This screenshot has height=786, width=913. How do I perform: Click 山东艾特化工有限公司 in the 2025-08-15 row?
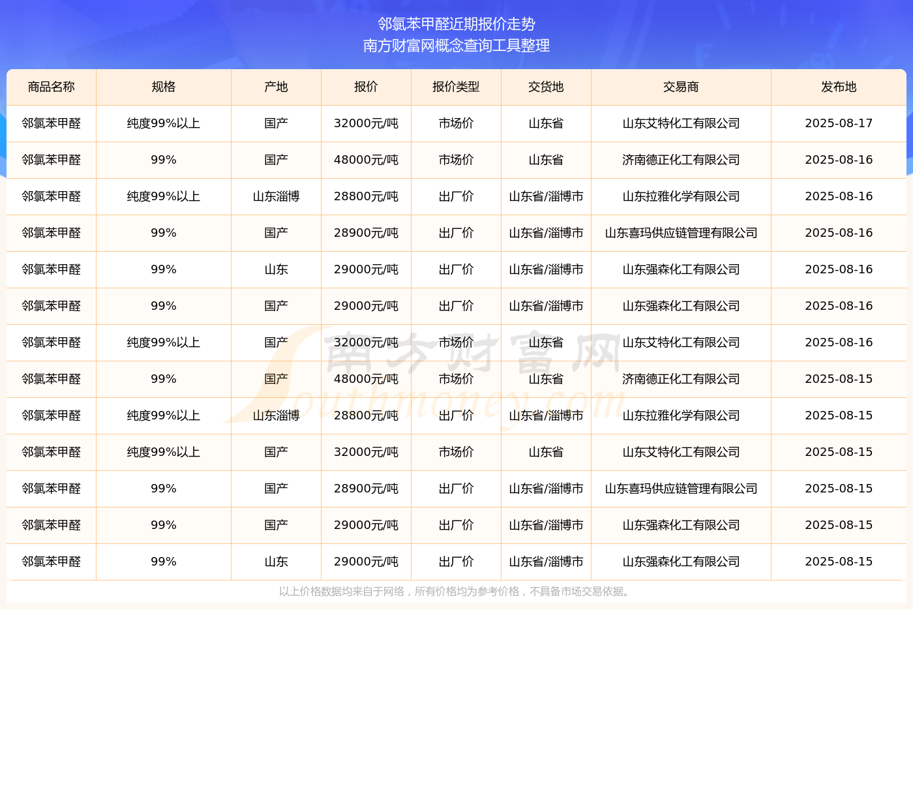(x=681, y=452)
